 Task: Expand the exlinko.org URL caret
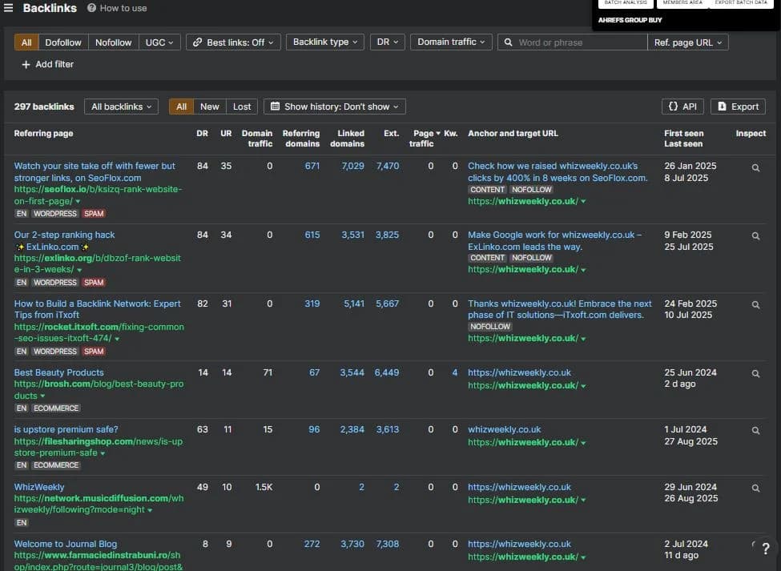coord(79,270)
